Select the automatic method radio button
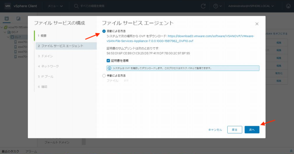This screenshot has height=154, width=294. [x=104, y=31]
